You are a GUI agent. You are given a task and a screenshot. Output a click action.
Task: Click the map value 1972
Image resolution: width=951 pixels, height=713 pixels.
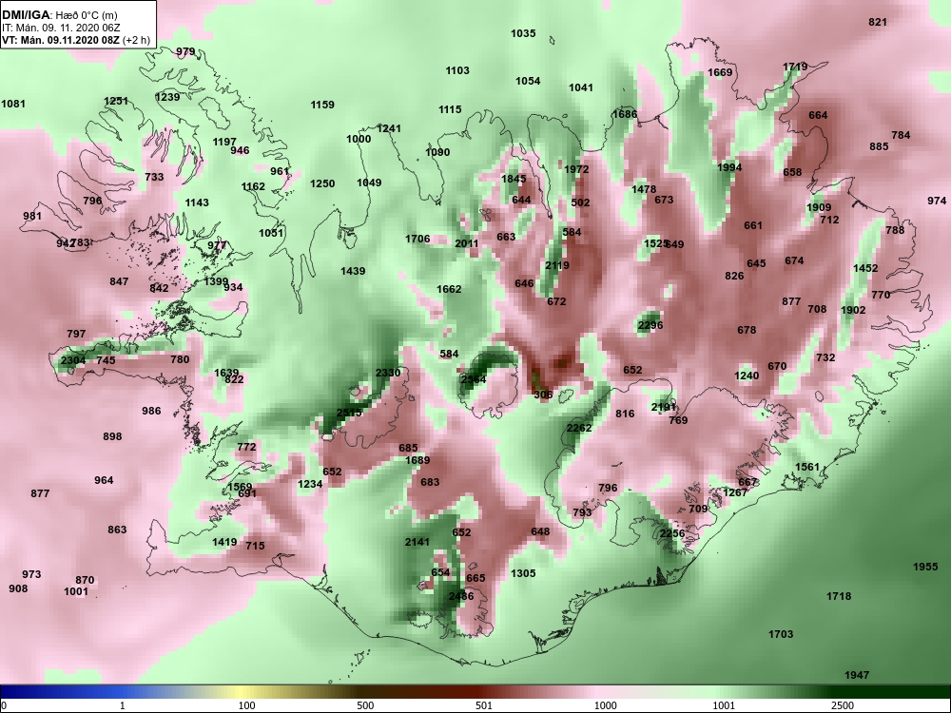(x=576, y=169)
